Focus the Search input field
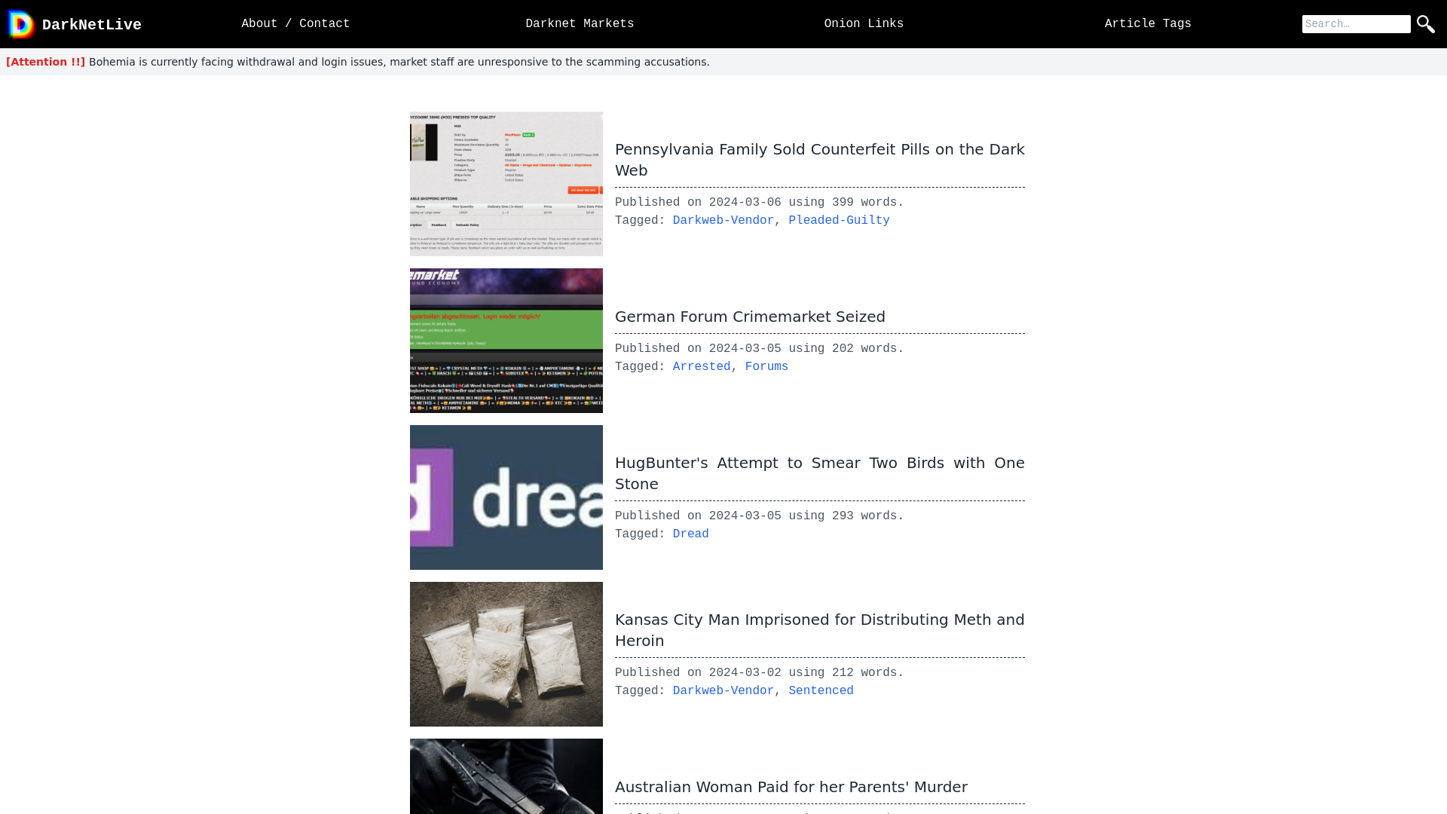This screenshot has width=1447, height=814. [1356, 24]
